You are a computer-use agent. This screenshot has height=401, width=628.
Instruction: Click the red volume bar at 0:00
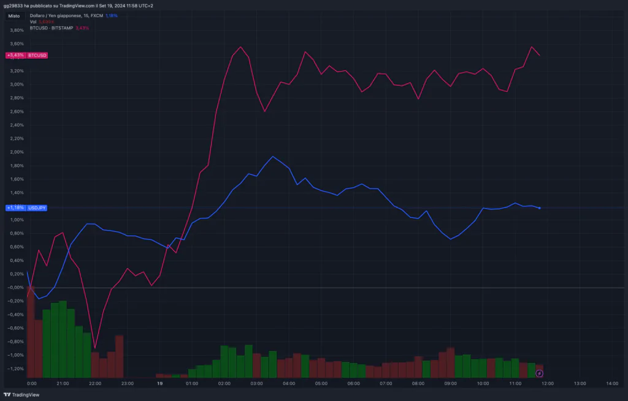point(31,334)
